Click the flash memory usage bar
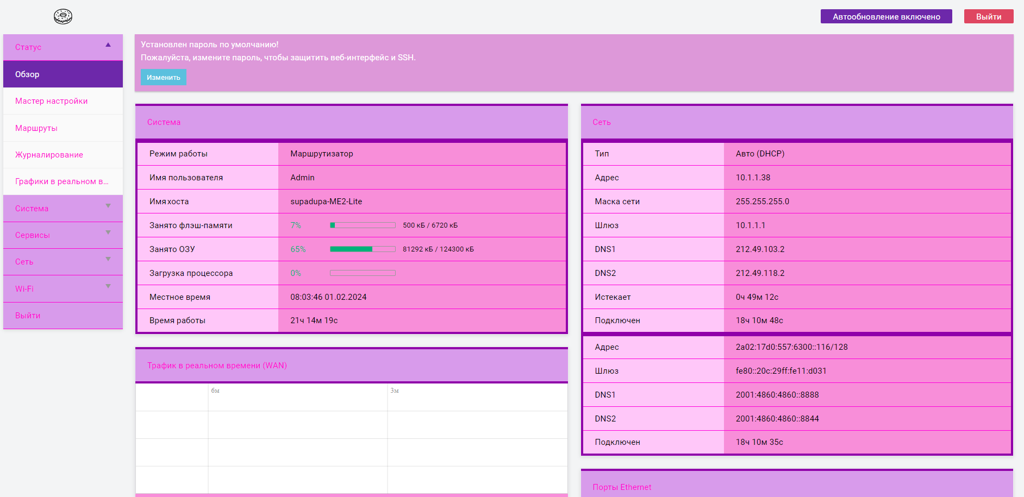 (363, 225)
